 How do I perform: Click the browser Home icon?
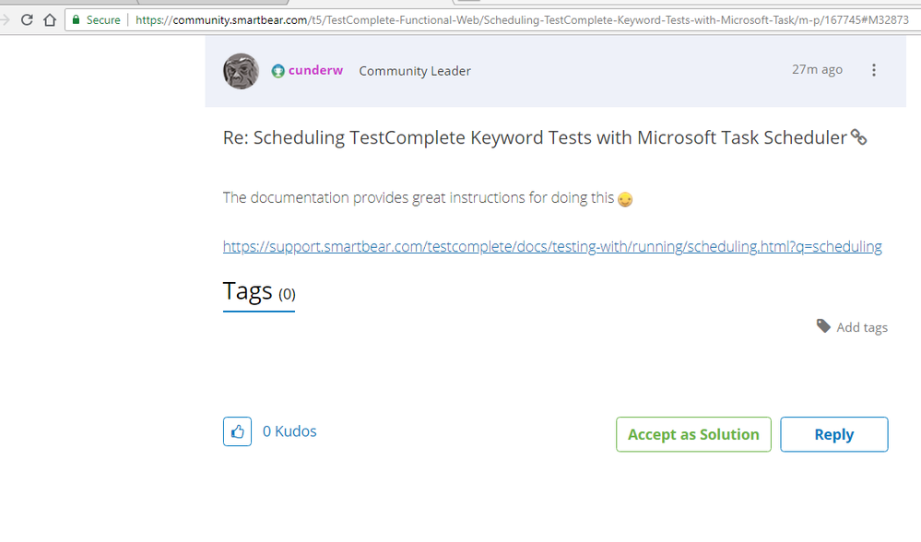pyautogui.click(x=50, y=19)
